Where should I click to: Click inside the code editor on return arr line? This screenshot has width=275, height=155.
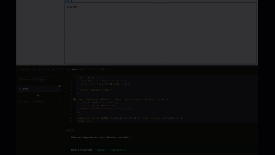click(x=85, y=121)
